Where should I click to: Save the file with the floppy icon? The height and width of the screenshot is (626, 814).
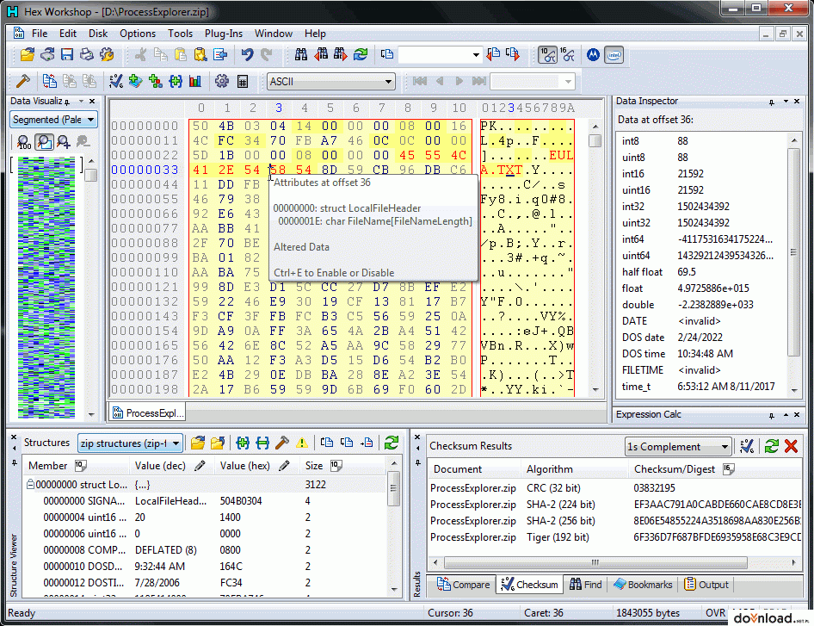click(x=67, y=54)
